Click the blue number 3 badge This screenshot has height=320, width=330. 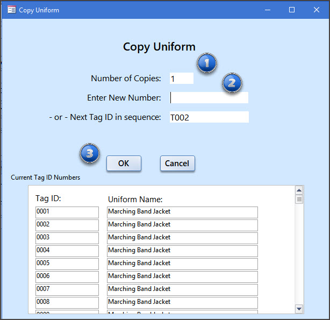pos(90,154)
